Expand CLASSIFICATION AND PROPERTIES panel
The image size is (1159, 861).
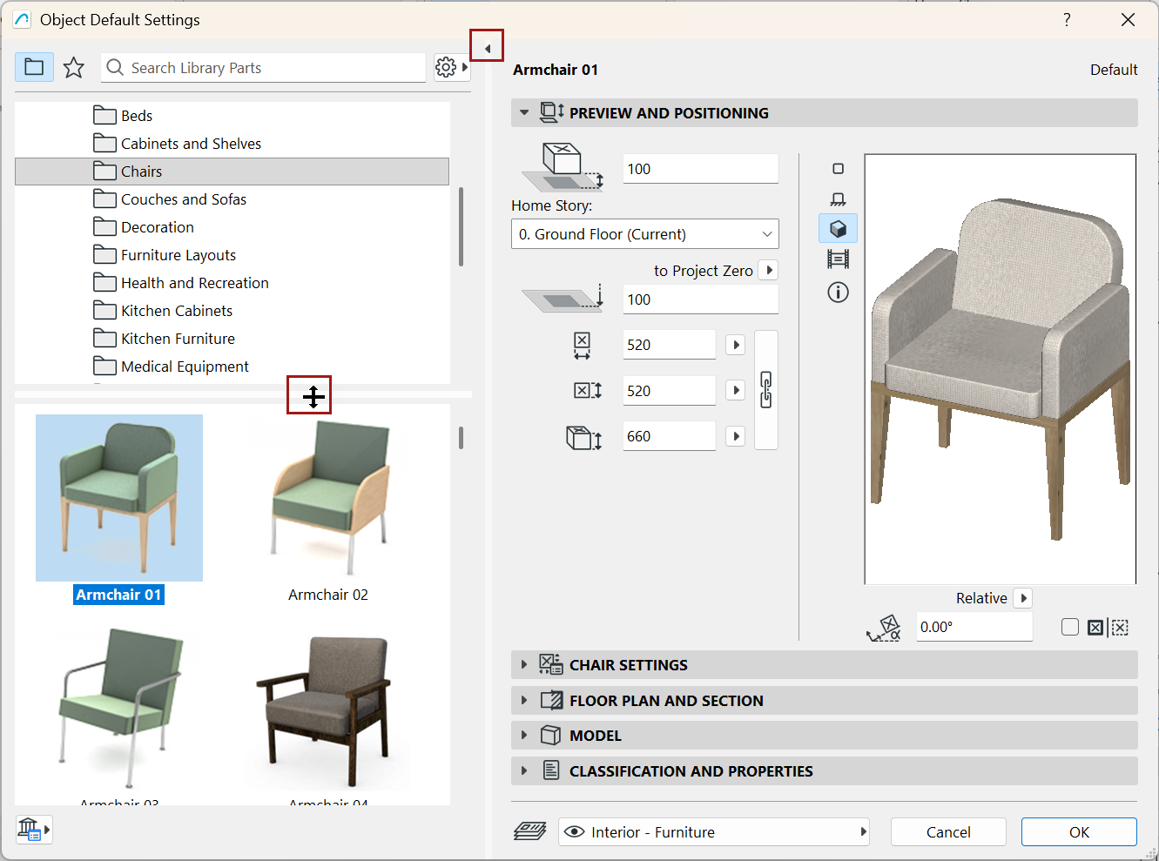tap(824, 770)
